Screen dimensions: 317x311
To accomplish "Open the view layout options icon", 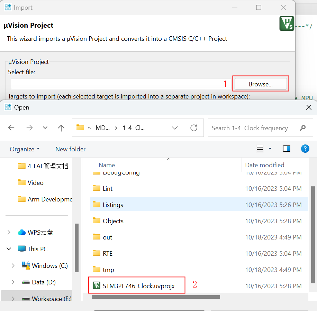I will tap(260, 149).
